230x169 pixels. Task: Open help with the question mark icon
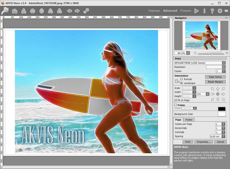pos(212,11)
